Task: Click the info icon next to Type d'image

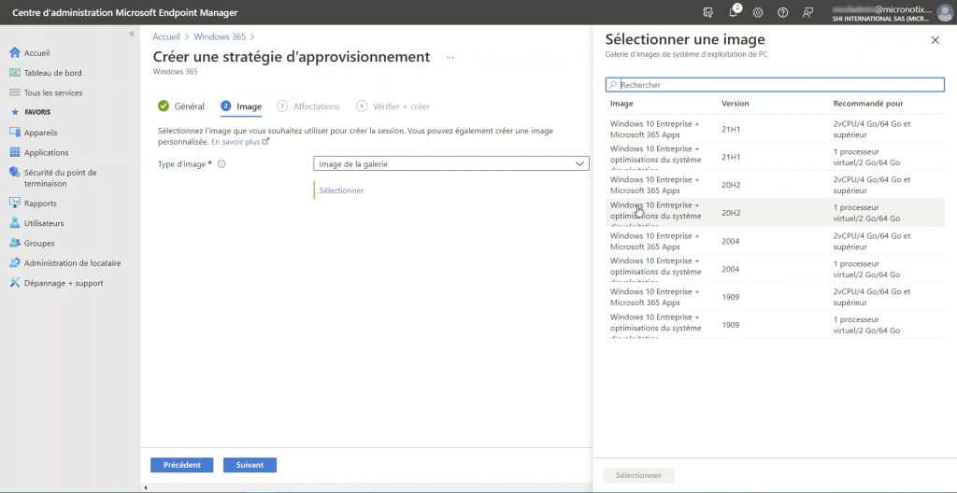Action: point(221,164)
